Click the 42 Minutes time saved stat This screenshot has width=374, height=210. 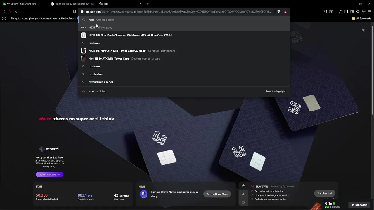point(122,197)
